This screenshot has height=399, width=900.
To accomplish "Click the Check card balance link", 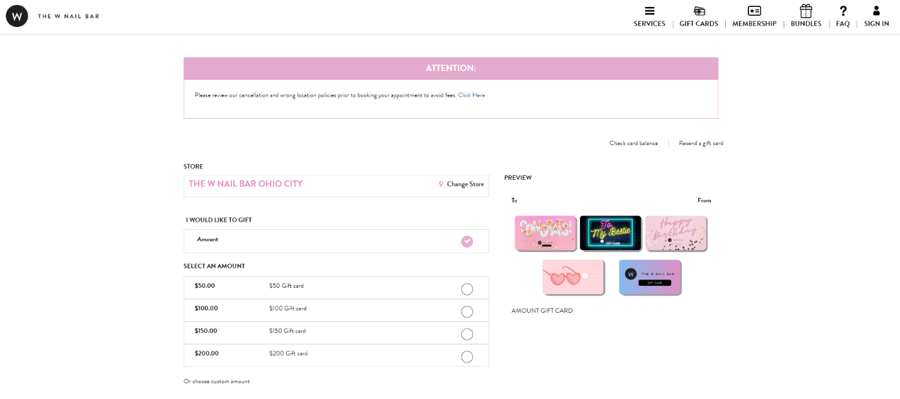I will click(x=633, y=143).
